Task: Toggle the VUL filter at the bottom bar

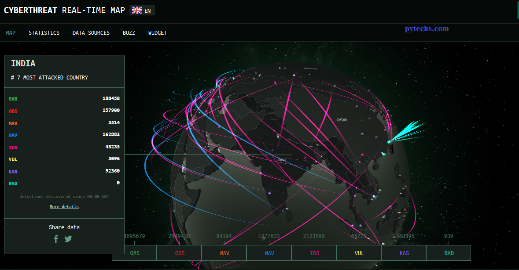Action: pos(359,253)
